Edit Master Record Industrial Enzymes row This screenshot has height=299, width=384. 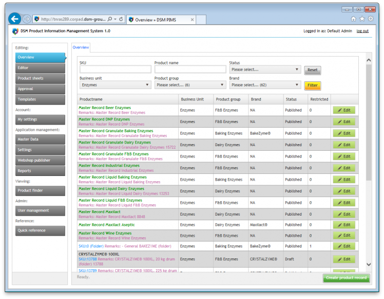[x=344, y=168]
